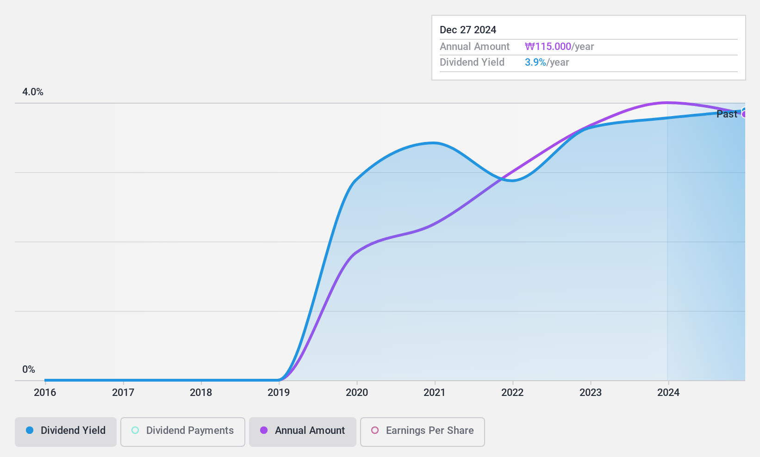This screenshot has width=760, height=457.
Task: Click the 'Past' label on chart
Action: tap(727, 114)
